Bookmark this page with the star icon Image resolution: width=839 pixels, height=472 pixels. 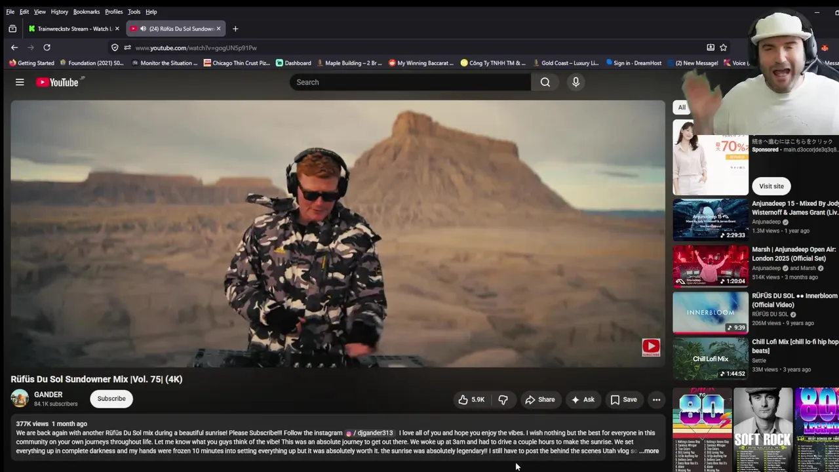tap(723, 47)
